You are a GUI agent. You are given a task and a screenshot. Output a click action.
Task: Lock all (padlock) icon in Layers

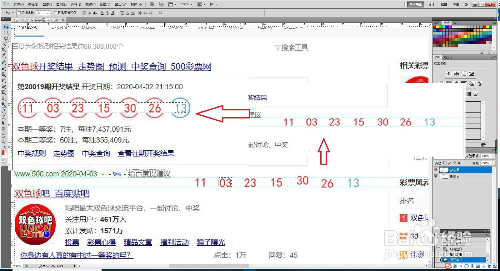click(x=459, y=163)
